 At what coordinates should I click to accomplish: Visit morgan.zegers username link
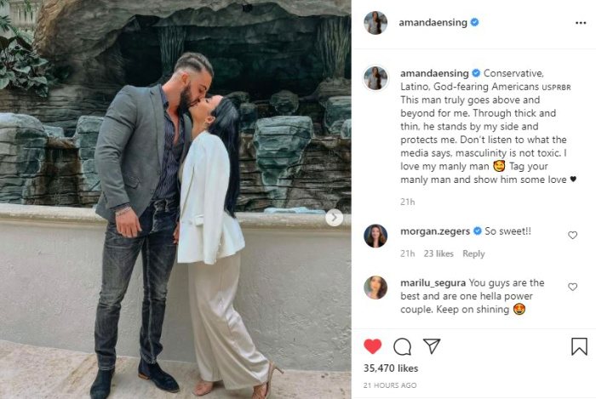pyautogui.click(x=435, y=231)
